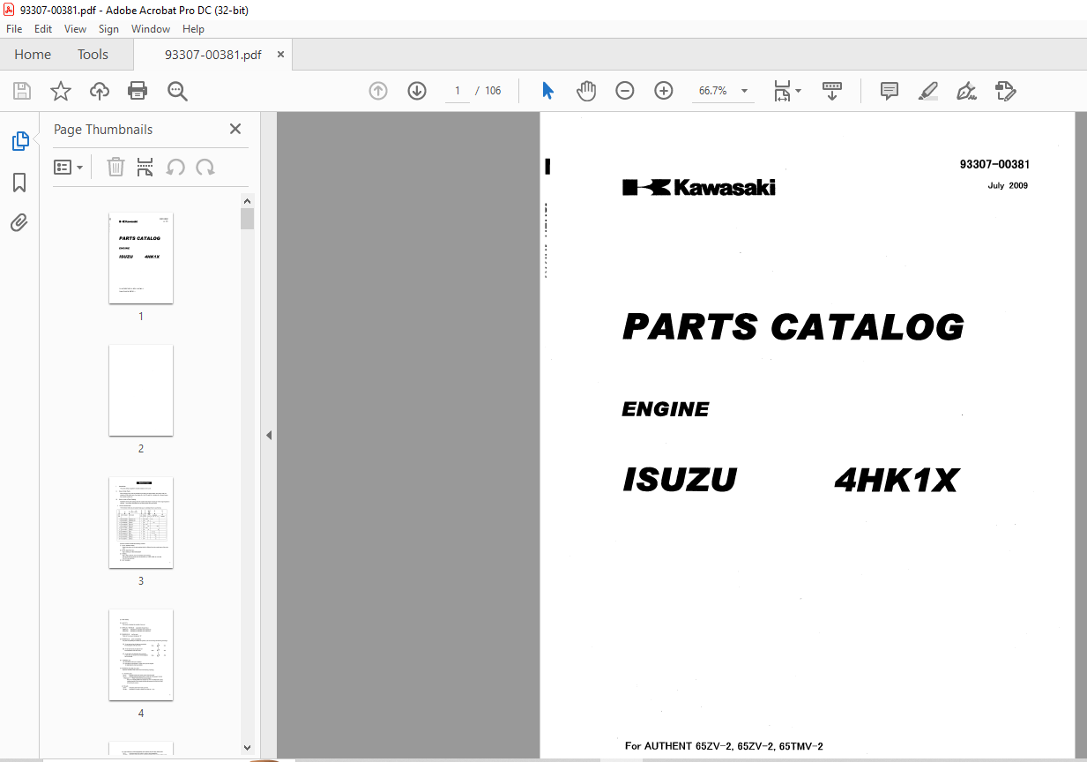Select page 4 thumbnail
1087x762 pixels.
(141, 655)
